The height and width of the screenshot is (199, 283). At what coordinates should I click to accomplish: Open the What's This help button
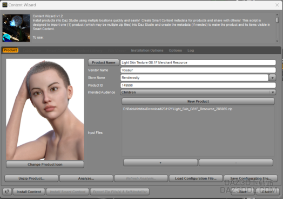7,191
